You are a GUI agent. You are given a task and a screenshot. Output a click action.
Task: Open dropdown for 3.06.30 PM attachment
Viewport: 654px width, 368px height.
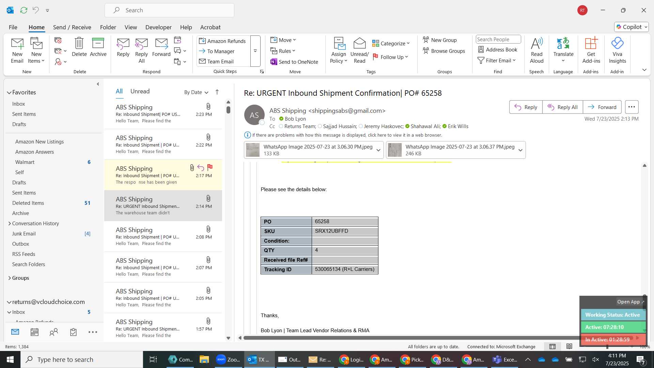pyautogui.click(x=378, y=150)
